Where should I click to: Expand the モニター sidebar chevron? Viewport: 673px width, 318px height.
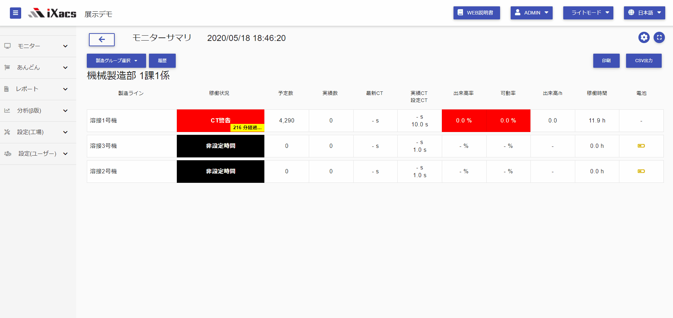click(x=65, y=46)
